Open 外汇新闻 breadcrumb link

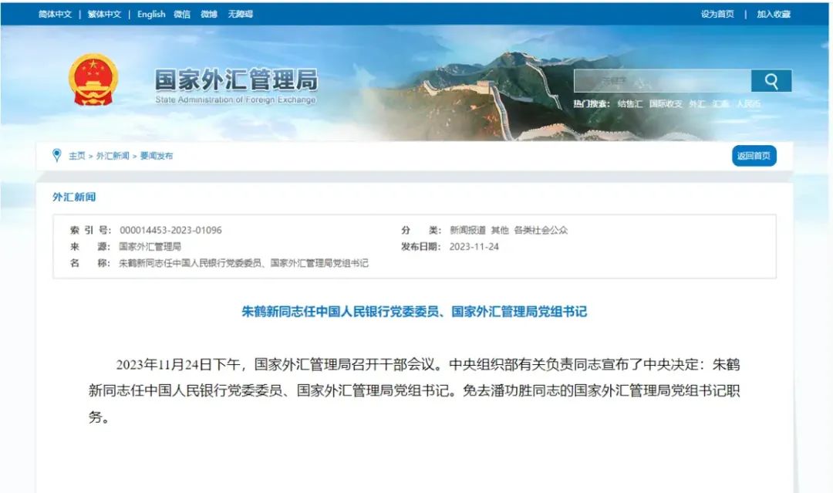(x=113, y=156)
